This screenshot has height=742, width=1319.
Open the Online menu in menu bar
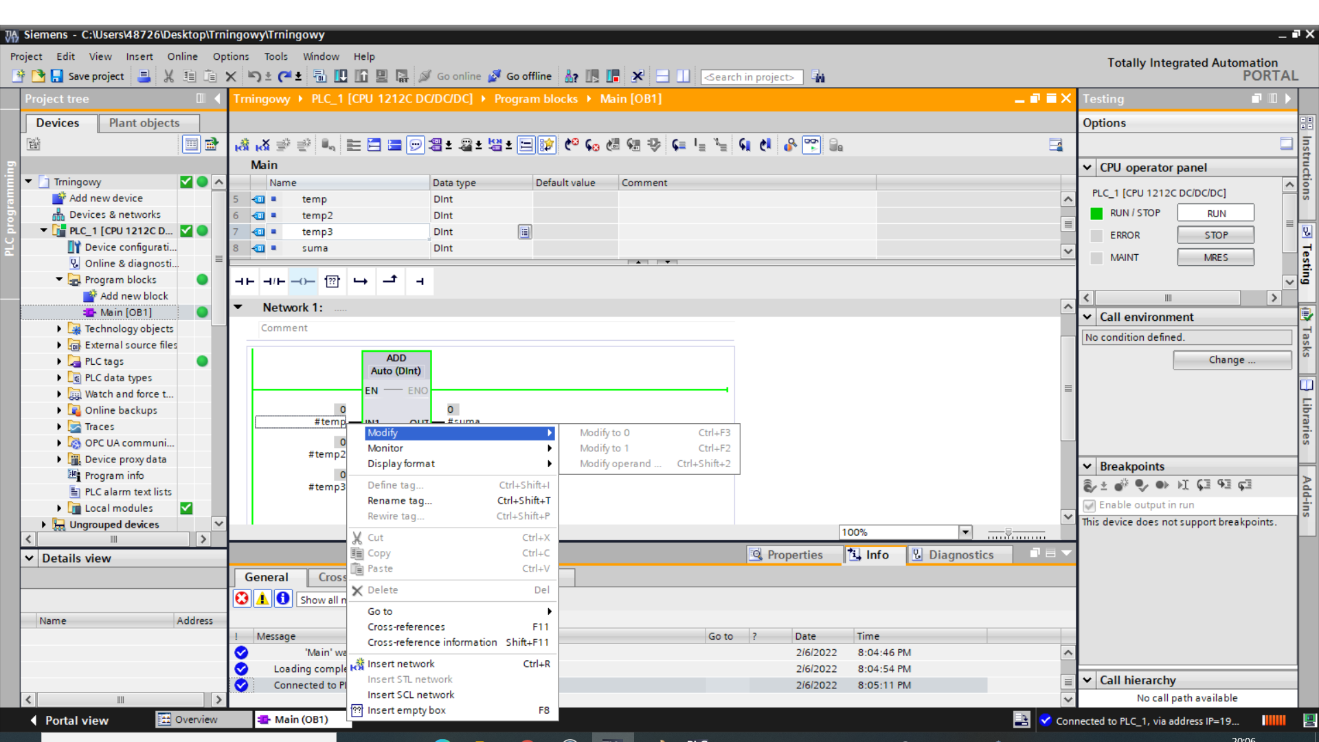182,56
